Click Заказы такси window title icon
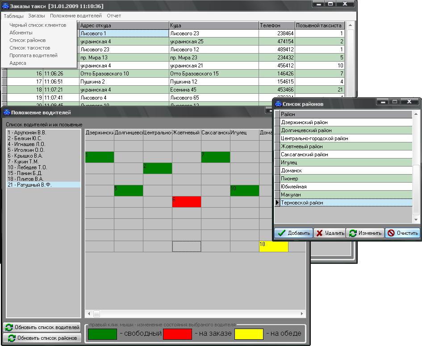The image size is (422, 346). (5, 6)
